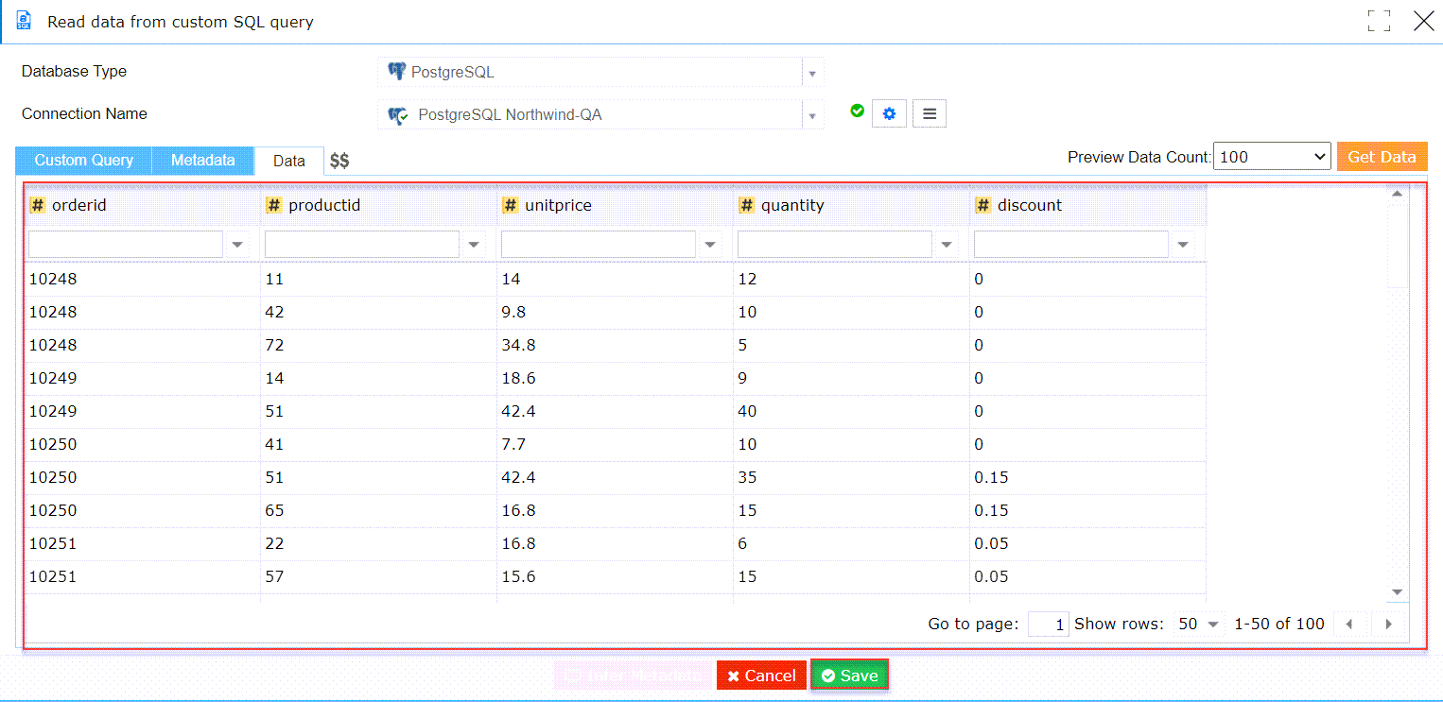Open the Show rows dropdown
Viewport: 1443px width, 702px height.
click(x=1198, y=625)
